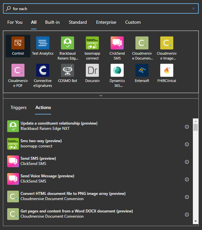Show info for Convert HTML document action
Screen dimensions: 202x230
point(187,197)
